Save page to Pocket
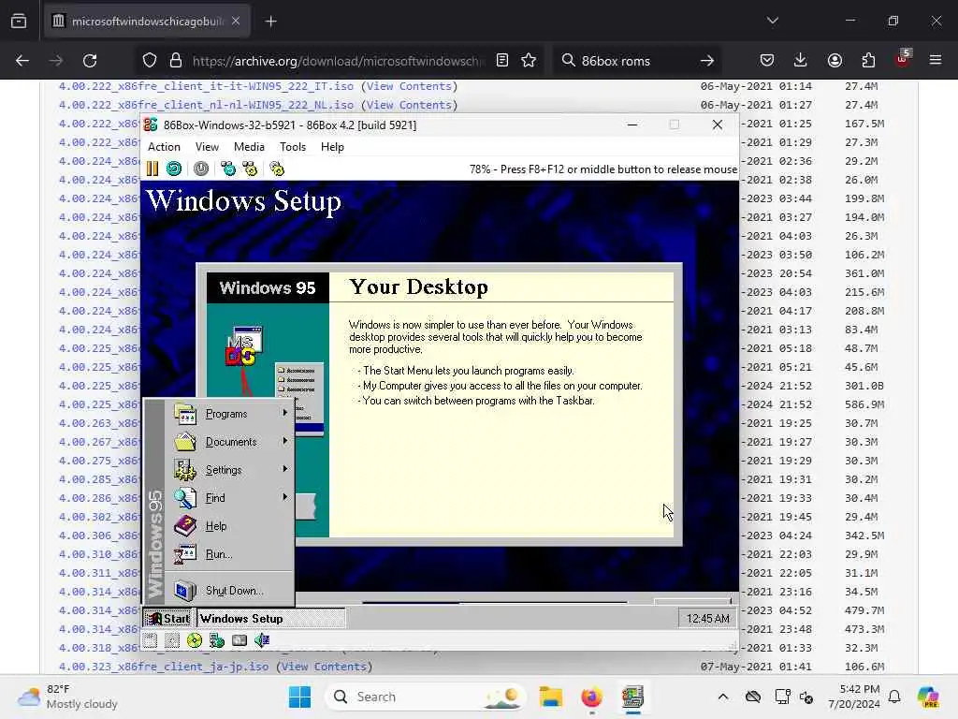This screenshot has width=958, height=719. 767,60
